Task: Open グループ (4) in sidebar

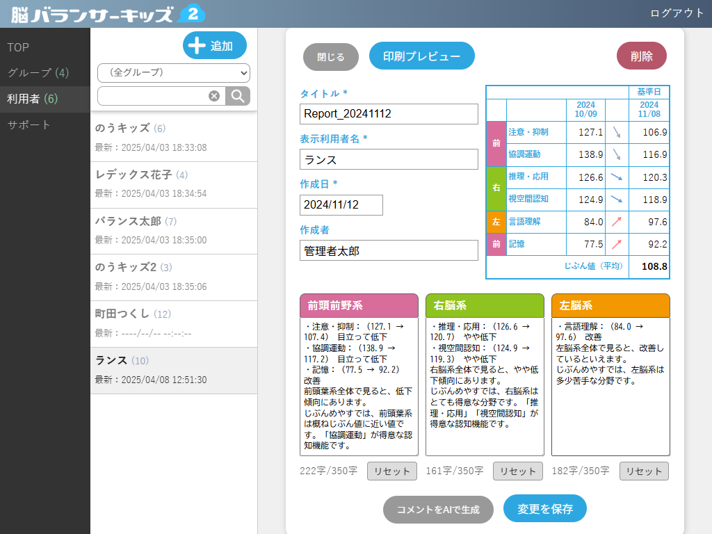Action: (x=38, y=73)
